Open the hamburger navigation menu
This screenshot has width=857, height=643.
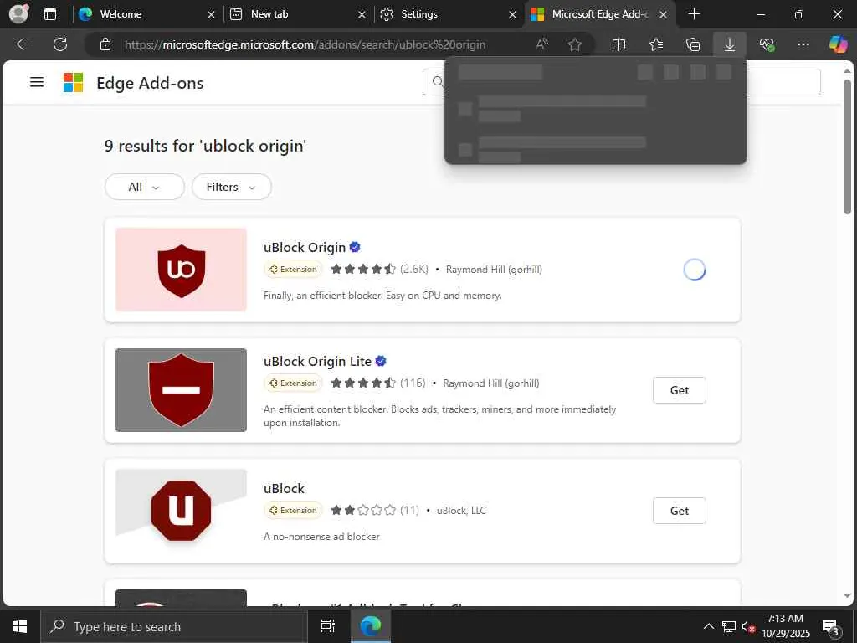tap(37, 83)
